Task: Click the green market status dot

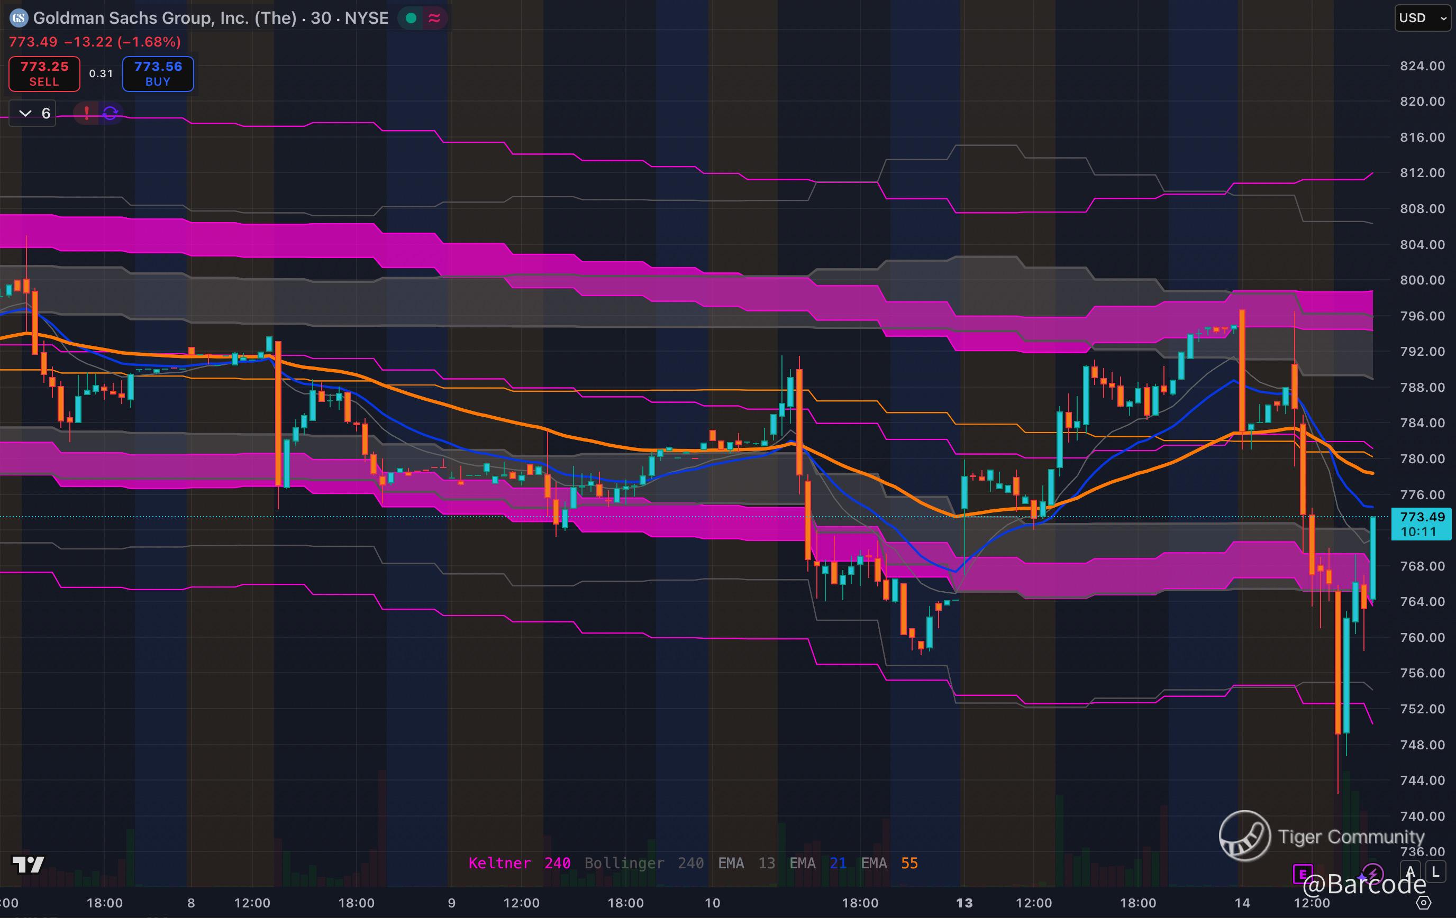Action: (411, 18)
